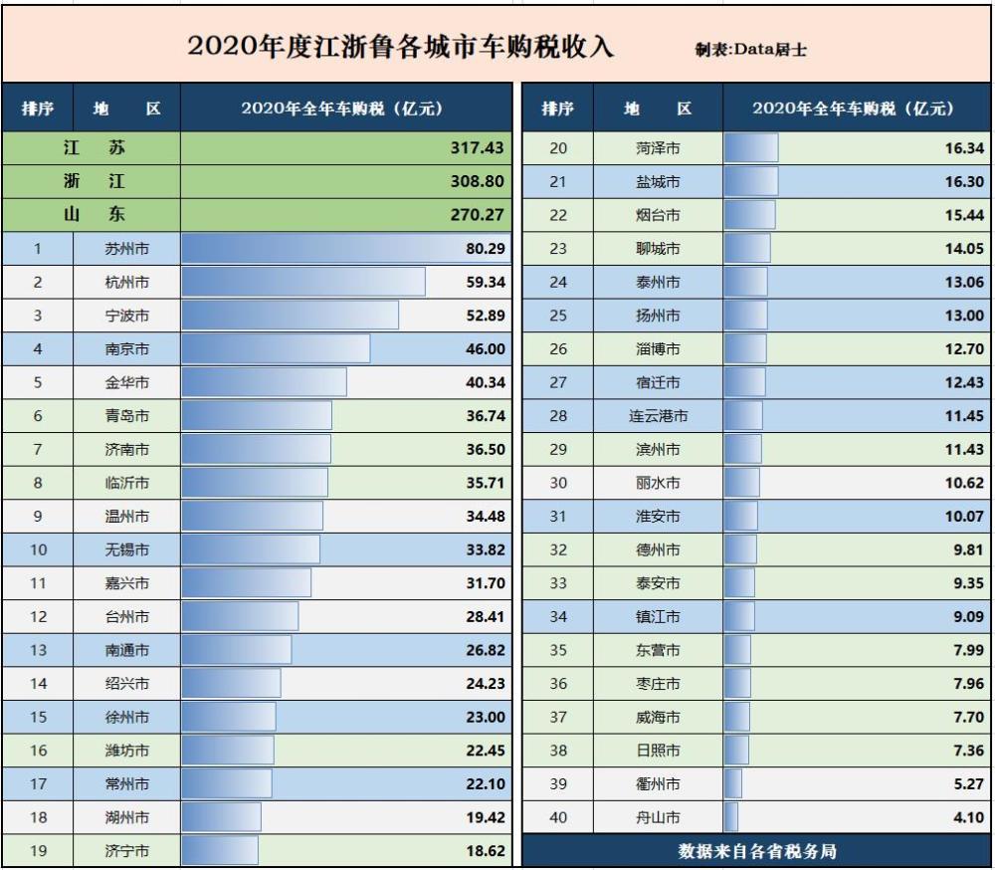Click the 徐州市 city name cell

127,717
